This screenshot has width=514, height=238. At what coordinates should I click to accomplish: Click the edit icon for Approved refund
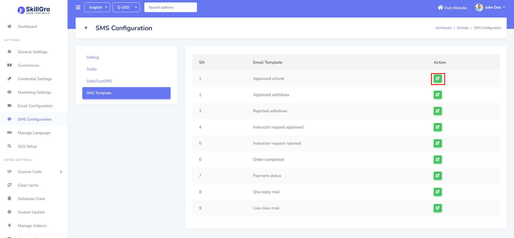[x=438, y=79]
